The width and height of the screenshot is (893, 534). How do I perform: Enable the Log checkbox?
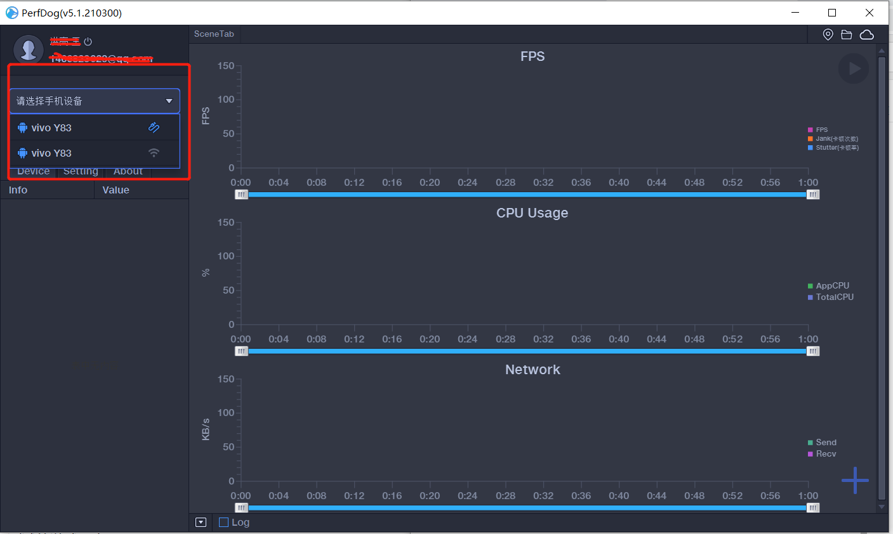click(x=223, y=523)
